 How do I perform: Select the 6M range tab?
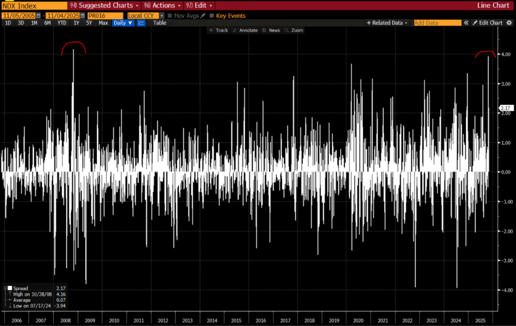tap(47, 23)
